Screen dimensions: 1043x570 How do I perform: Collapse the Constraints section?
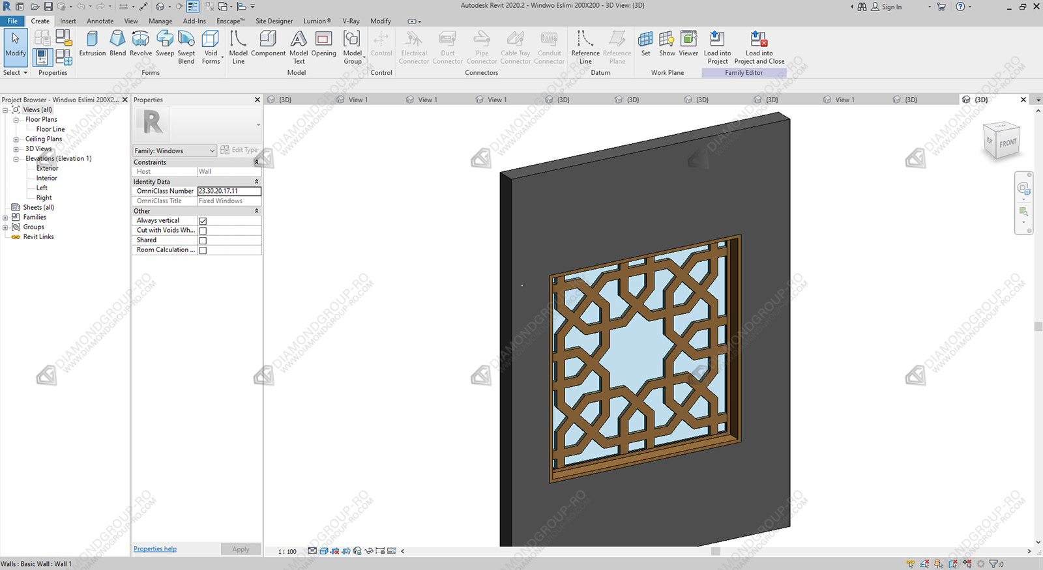click(256, 162)
